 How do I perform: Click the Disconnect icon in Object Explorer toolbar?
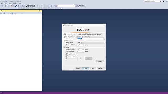(x=7, y=13)
